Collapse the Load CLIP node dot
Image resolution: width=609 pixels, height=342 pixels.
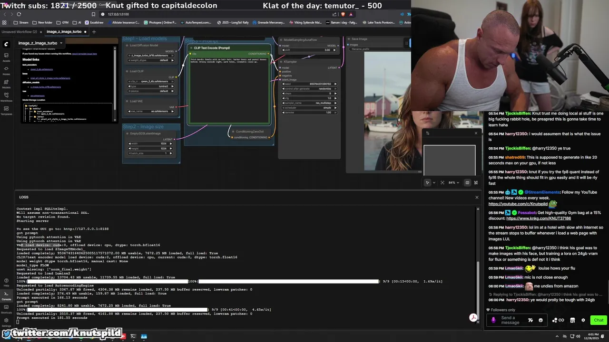coord(127,71)
